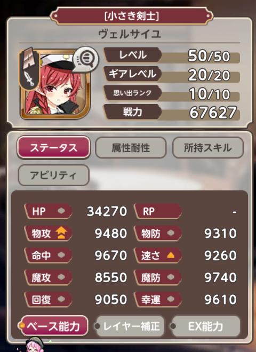Select the アビリティ tab

(x=53, y=175)
